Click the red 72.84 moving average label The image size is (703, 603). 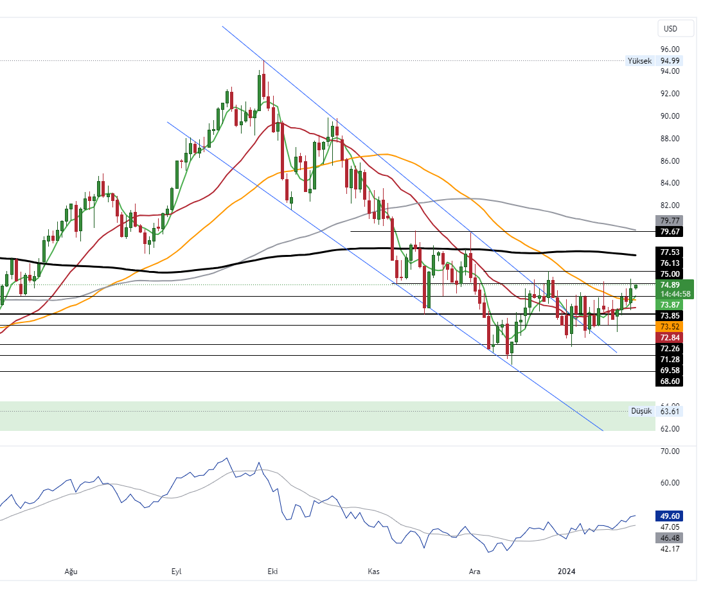670,337
